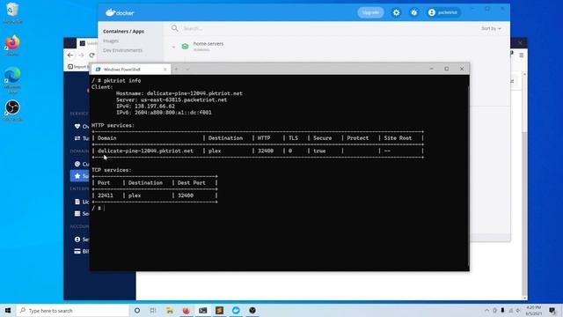
Task: Open Containers / Apps in Docker sidebar
Action: tap(123, 32)
